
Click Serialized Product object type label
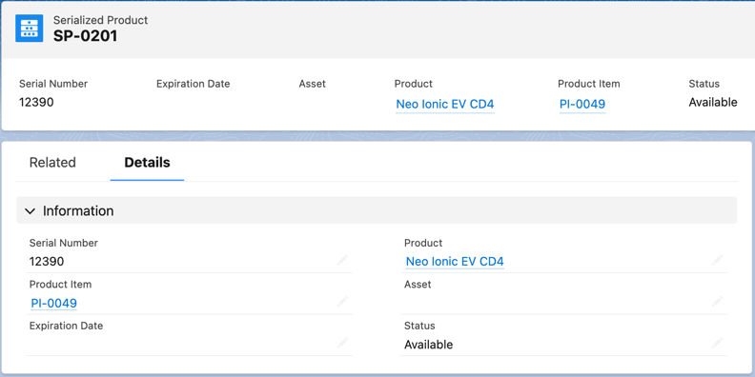coord(101,20)
